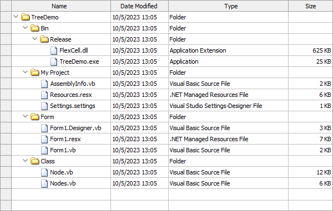Collapse the TreeDemo root folder

coord(16,17)
